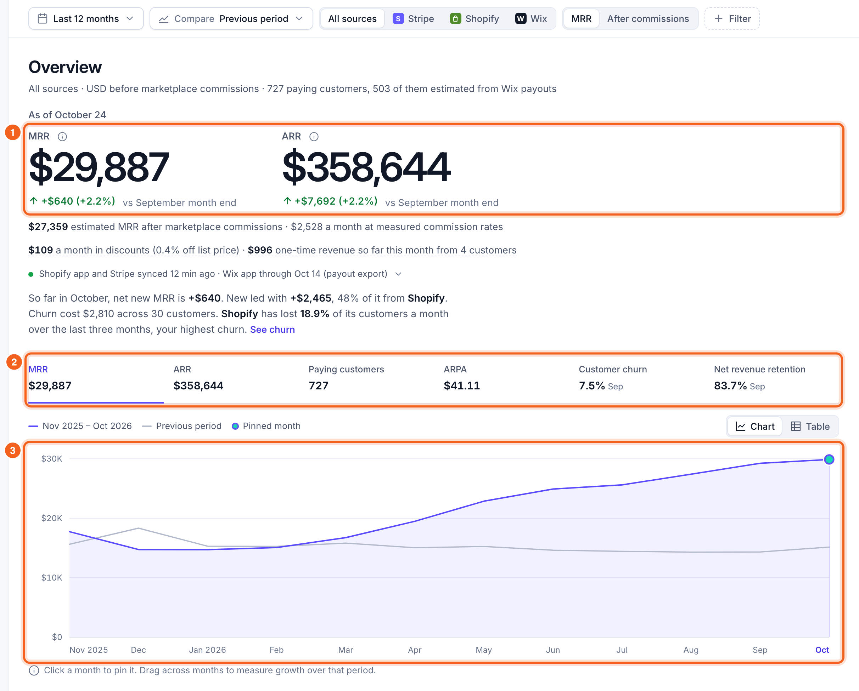This screenshot has height=691, width=859.
Task: Click the Stripe logo icon
Action: point(398,19)
